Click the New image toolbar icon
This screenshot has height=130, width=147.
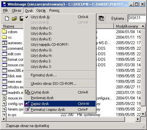(x=7, y=19)
